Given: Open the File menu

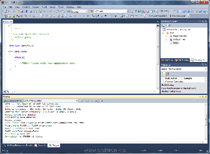Looking at the screenshot, I should click(x=4, y=7).
